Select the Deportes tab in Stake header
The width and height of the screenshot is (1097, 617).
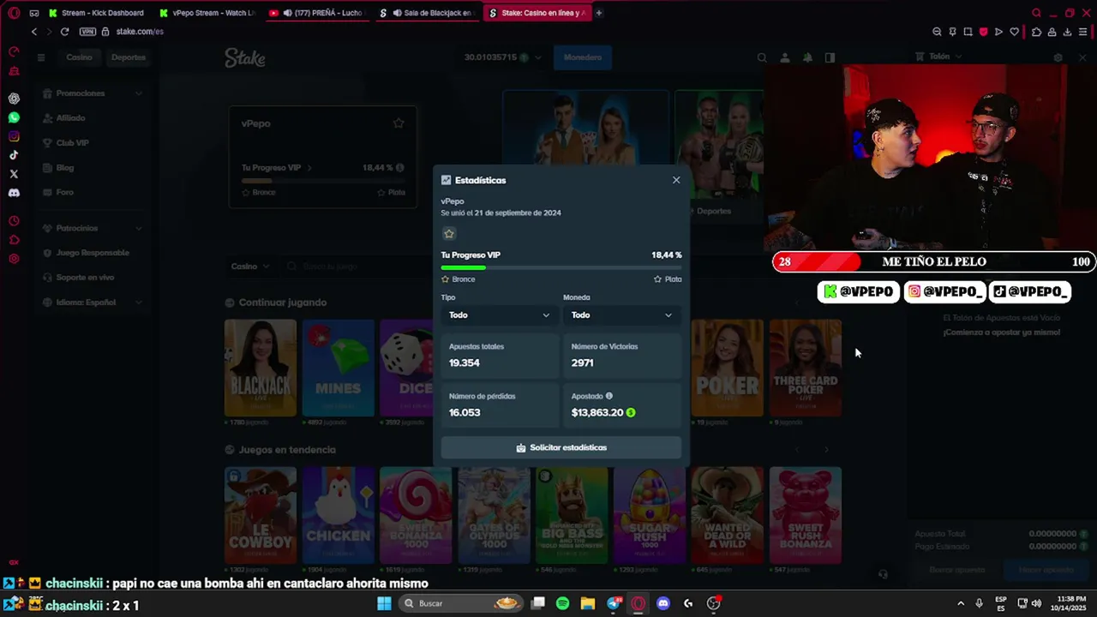click(128, 57)
